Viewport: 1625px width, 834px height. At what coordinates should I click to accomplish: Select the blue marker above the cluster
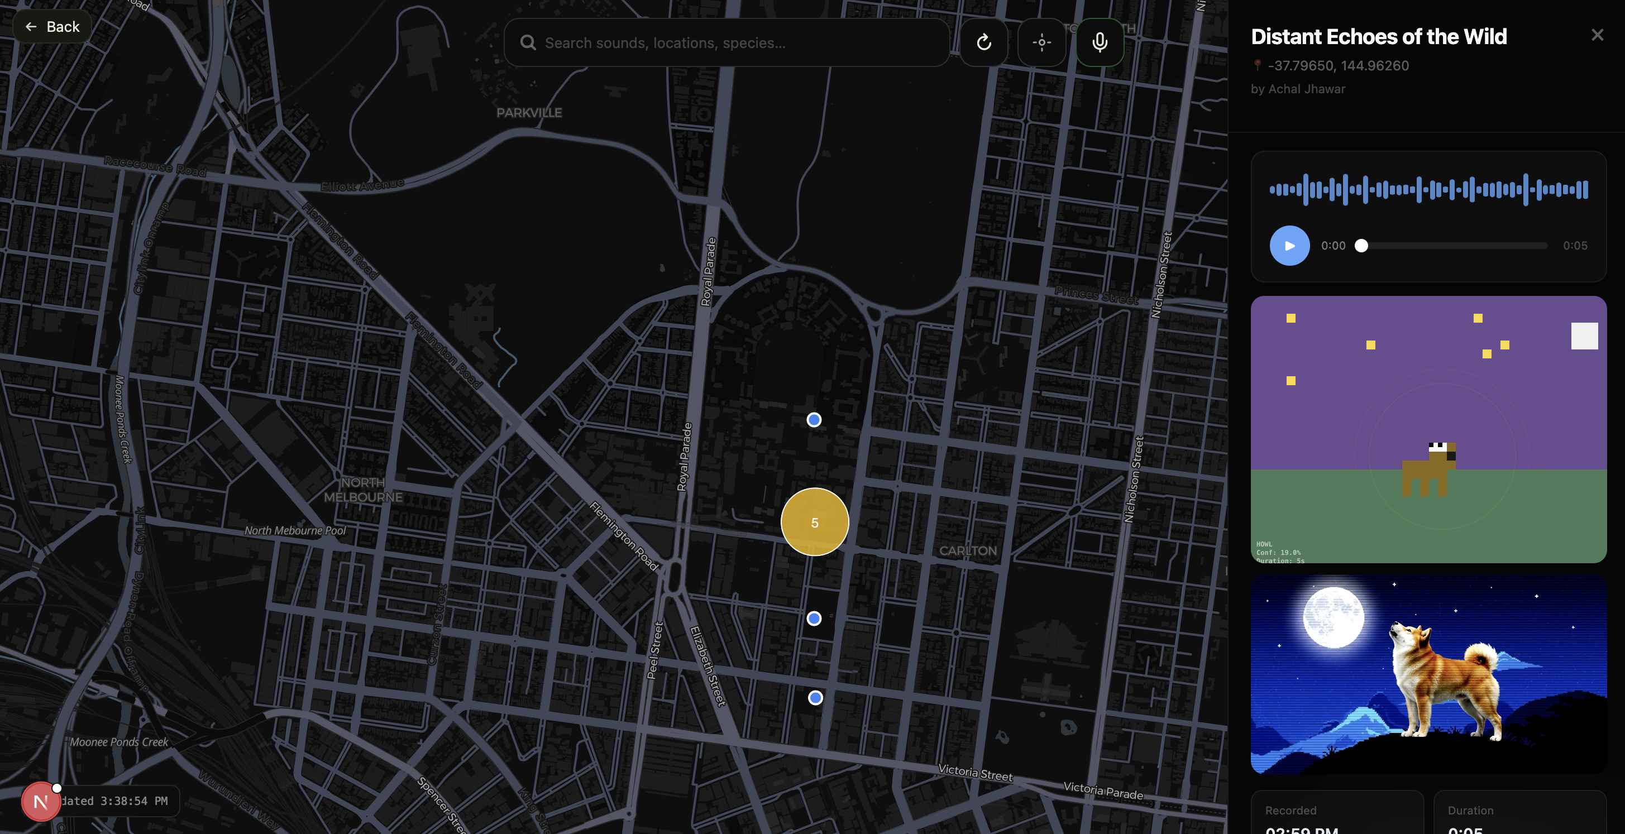[814, 419]
